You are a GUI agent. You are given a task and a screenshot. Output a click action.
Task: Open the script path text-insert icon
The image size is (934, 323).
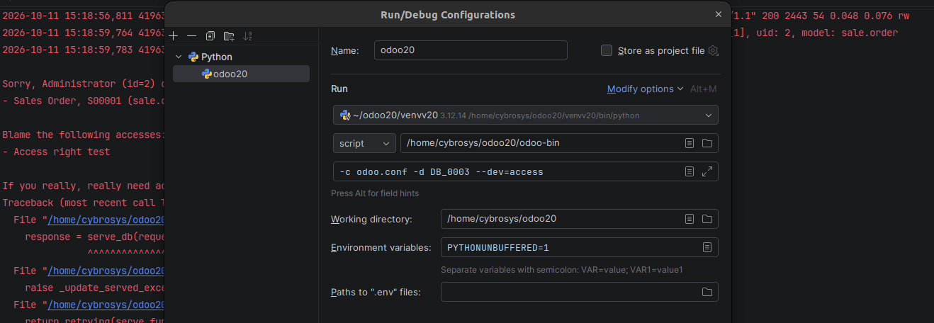(689, 143)
